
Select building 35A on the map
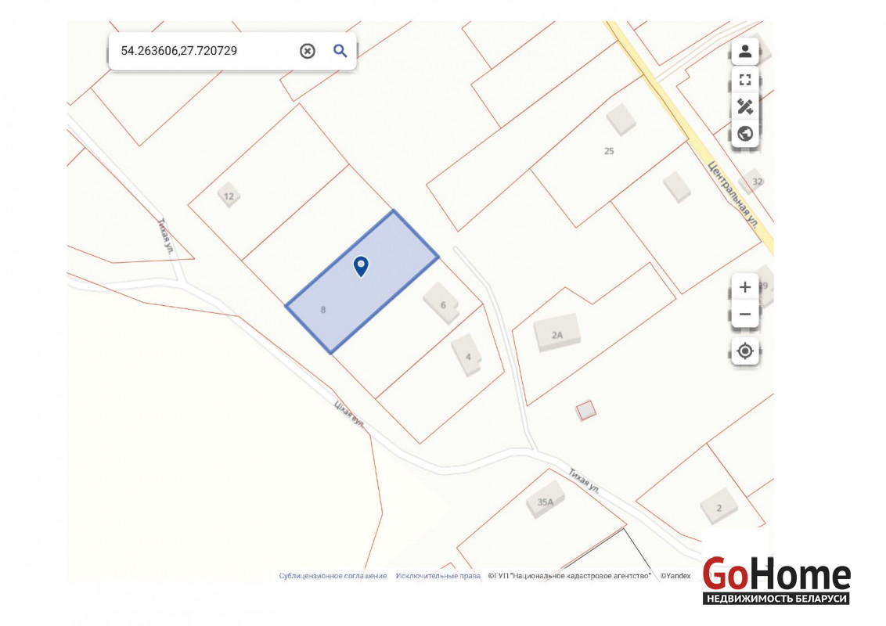coord(546,501)
